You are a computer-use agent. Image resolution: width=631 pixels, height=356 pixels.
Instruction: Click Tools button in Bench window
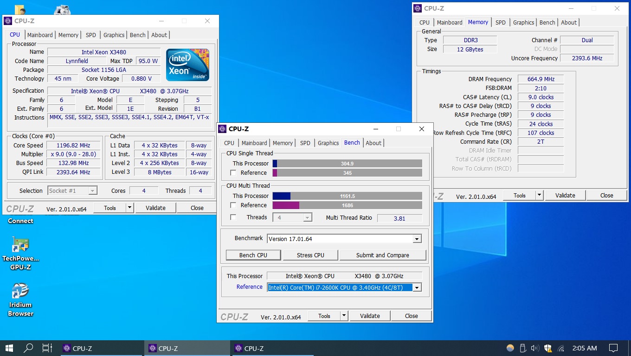(324, 316)
